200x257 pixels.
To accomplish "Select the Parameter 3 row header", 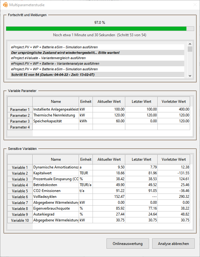I will [20, 121].
